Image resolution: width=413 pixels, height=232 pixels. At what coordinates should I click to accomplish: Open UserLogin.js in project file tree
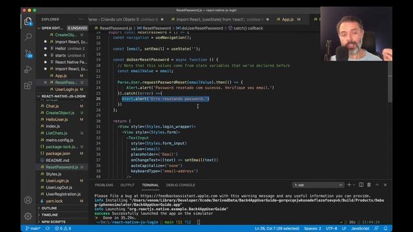(x=62, y=180)
